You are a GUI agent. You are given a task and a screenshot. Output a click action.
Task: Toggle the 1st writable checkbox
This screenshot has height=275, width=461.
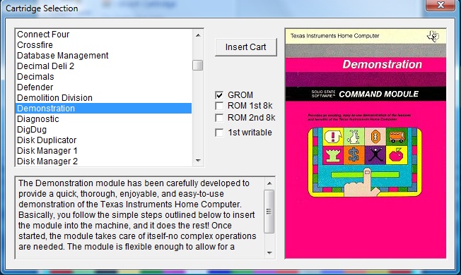[219, 133]
